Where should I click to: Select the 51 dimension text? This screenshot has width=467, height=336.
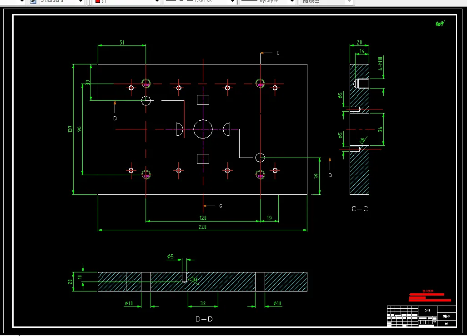pos(122,43)
